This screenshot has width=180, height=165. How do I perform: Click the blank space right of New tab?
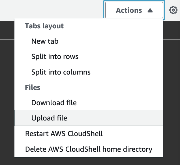pos(113,41)
